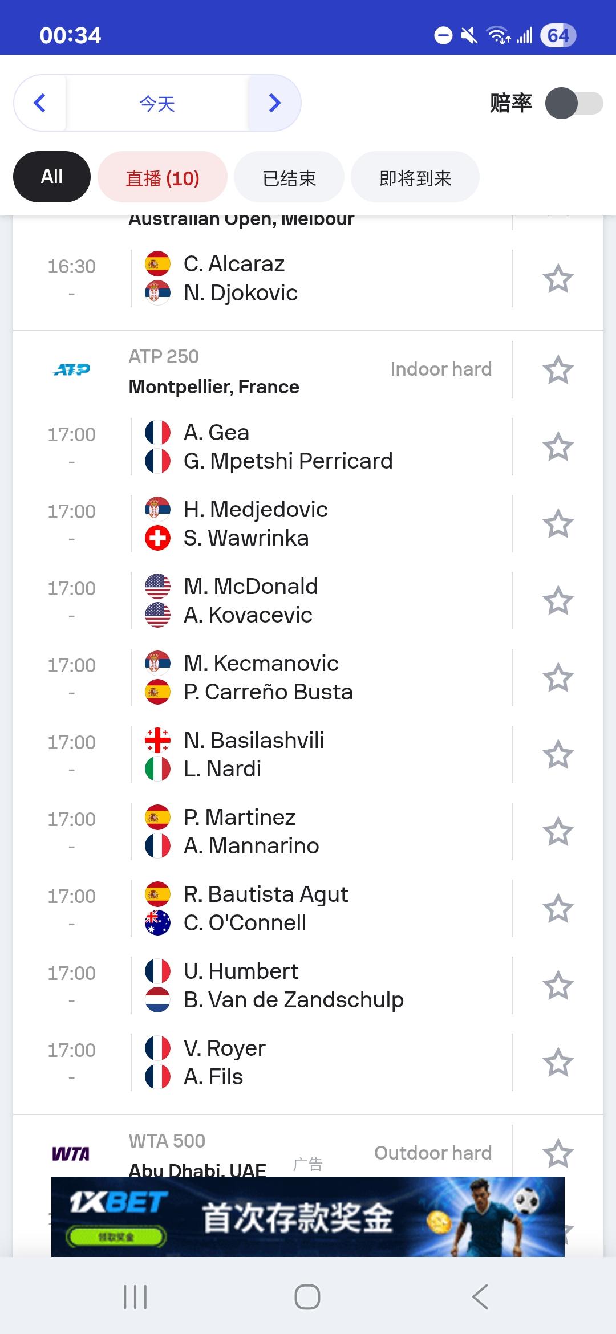
Task: Star the Basilashvili vs Nardi match
Action: (557, 755)
